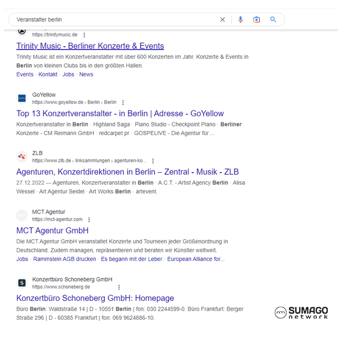Open image search with camera icon
Screen dimensions: 342x342
pyautogui.click(x=256, y=19)
